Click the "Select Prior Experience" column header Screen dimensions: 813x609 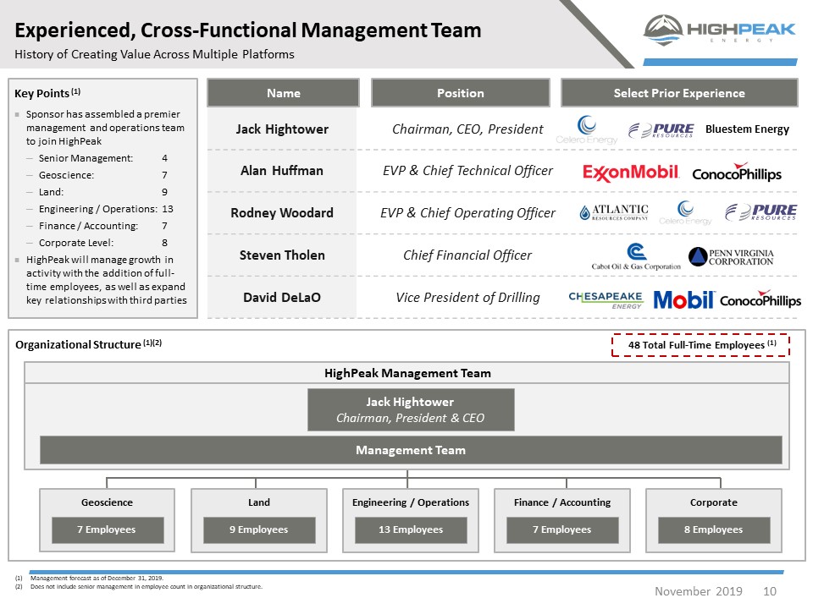click(x=679, y=93)
